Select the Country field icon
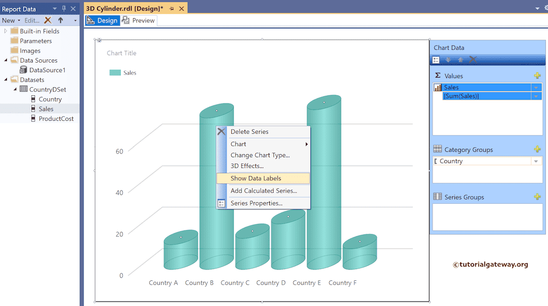Image resolution: width=548 pixels, height=306 pixels. [33, 99]
